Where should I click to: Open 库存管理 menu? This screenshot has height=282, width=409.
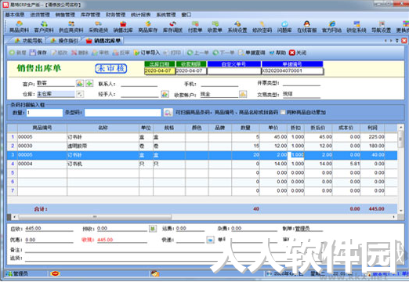[90, 15]
